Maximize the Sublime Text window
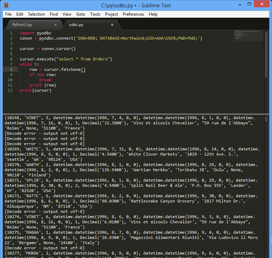The width and height of the screenshot is (272, 258). 249,4
